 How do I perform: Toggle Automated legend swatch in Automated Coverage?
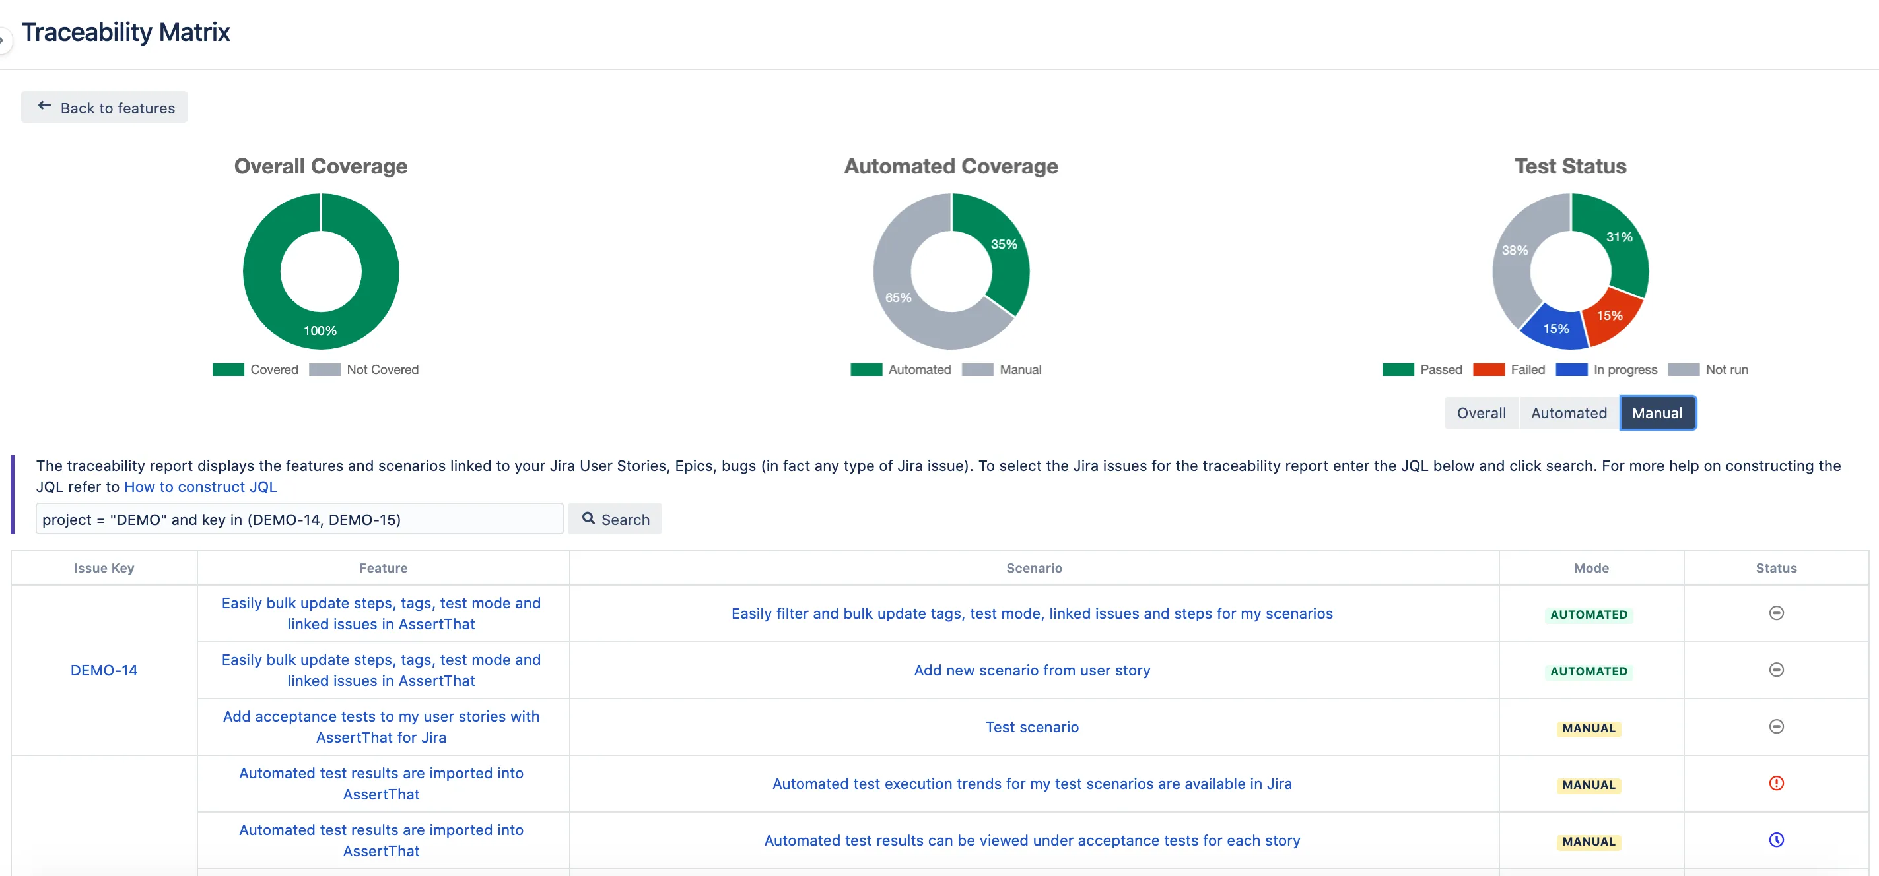tap(867, 369)
